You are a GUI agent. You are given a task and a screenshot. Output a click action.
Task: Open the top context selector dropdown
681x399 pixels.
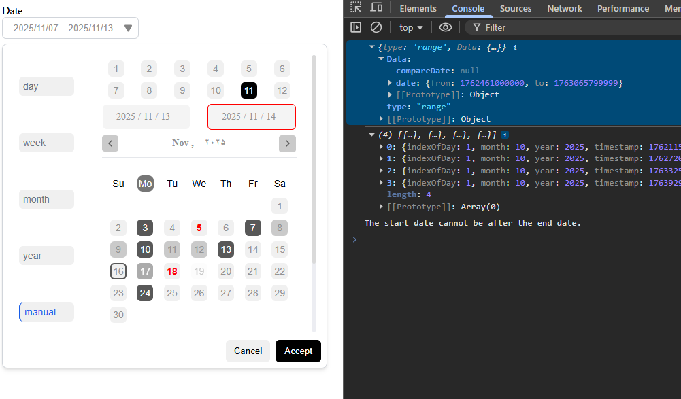point(410,27)
